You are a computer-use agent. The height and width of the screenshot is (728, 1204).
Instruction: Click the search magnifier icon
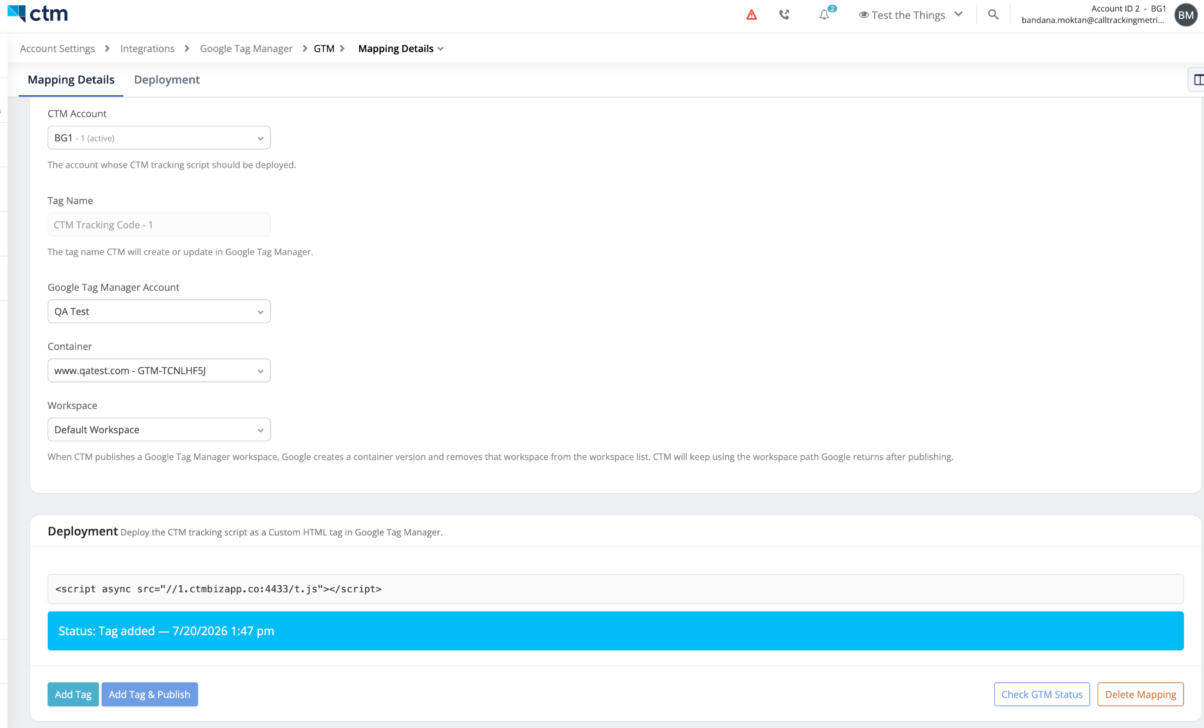click(993, 15)
